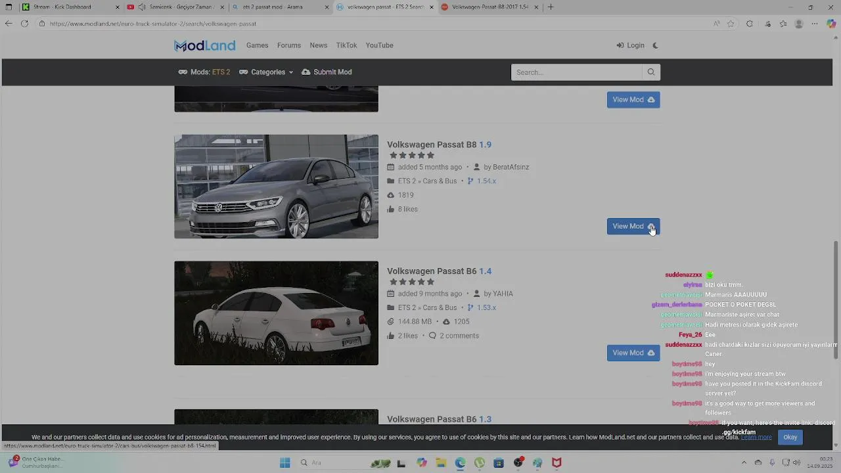
Task: Reload the page
Action: point(24,24)
